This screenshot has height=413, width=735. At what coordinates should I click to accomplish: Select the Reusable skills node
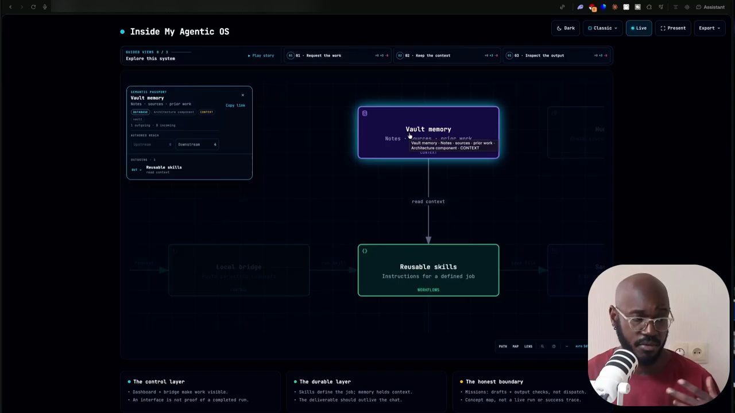pos(428,270)
